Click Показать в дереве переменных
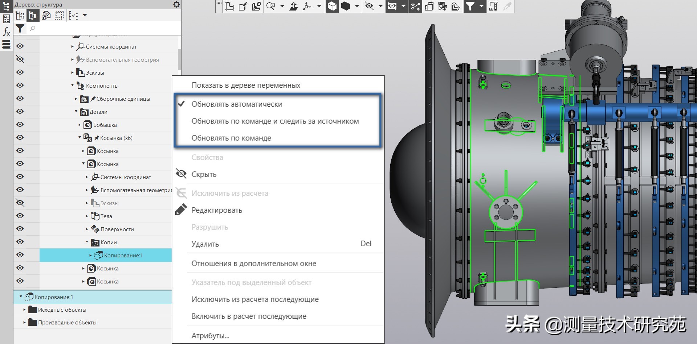 [x=246, y=85]
